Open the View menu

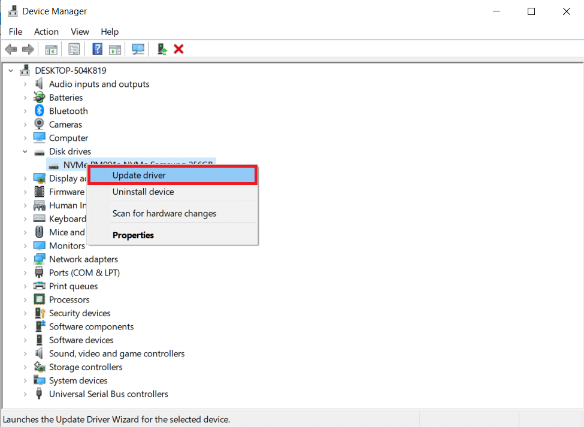pyautogui.click(x=80, y=32)
